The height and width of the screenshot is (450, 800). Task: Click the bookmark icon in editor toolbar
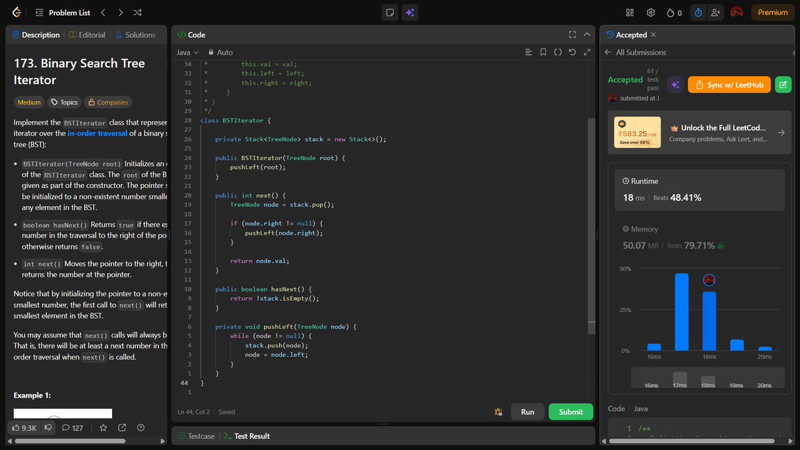pos(543,52)
